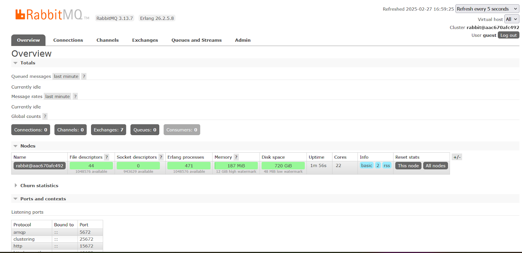The width and height of the screenshot is (522, 253).
Task: Click the Erlang processes 471 bar
Action: (x=189, y=165)
